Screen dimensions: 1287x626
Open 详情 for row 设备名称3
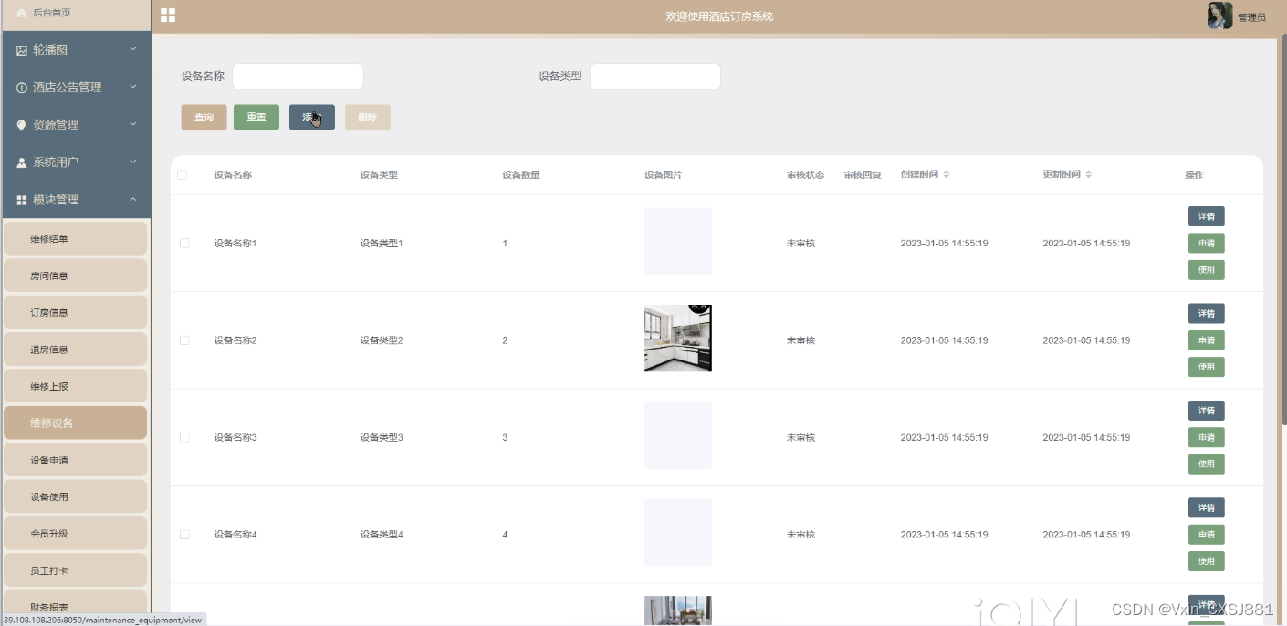[x=1206, y=411]
